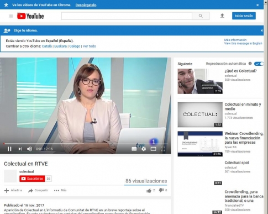Open the Spain BS channel link
Screen dimensions: 268x214
(x=230, y=147)
